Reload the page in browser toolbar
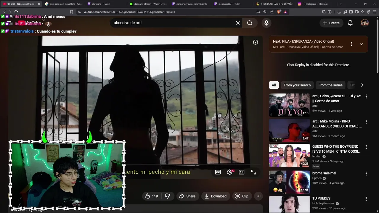The image size is (379, 213). click(16, 12)
